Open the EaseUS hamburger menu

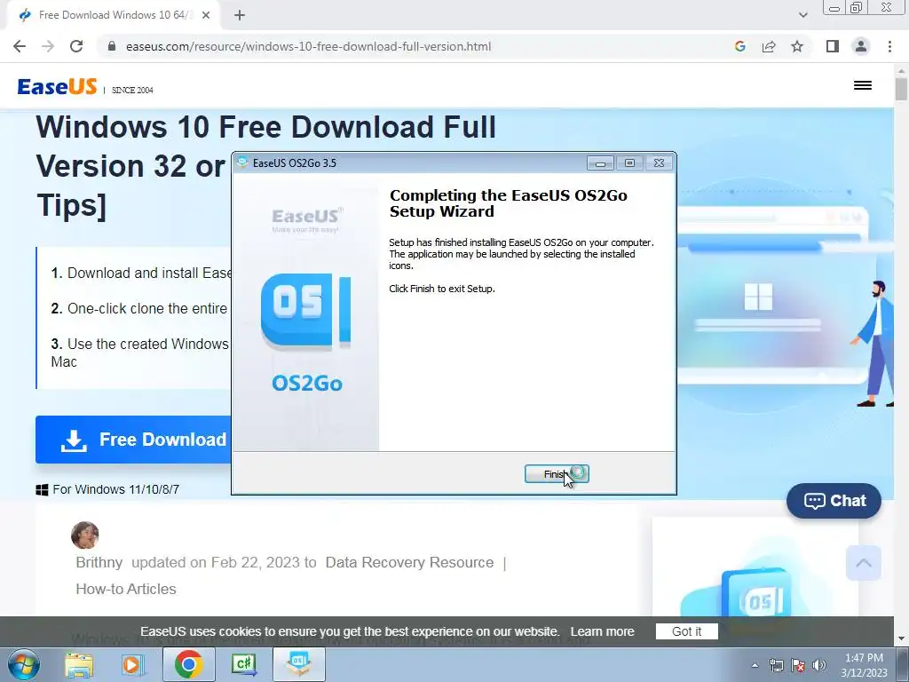click(863, 85)
